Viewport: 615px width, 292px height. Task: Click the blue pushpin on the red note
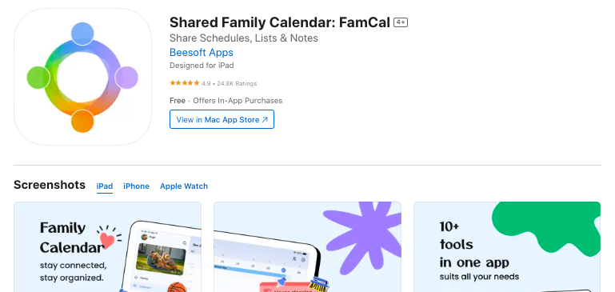tap(282, 282)
